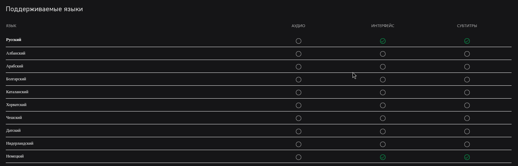The width and height of the screenshot is (518, 166).
Task: Click the Czech subtitles circle indicator
Action: pos(467,118)
